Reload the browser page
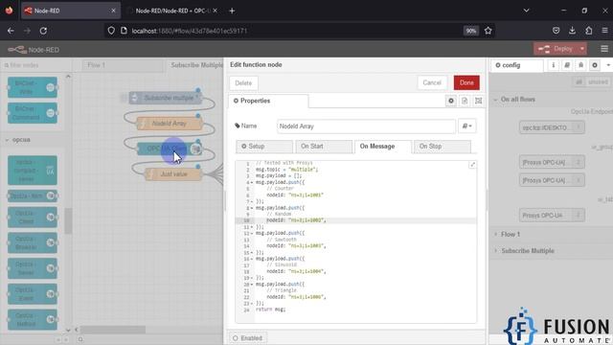 pyautogui.click(x=43, y=31)
